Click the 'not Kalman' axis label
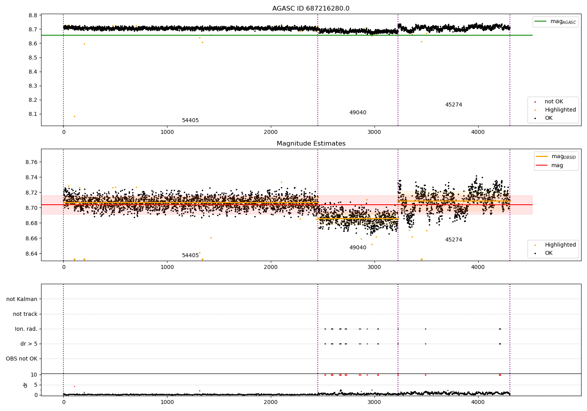This screenshot has width=587, height=411. pyautogui.click(x=22, y=299)
